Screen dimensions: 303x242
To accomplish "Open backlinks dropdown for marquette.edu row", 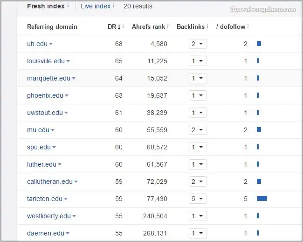I will click(198, 78).
